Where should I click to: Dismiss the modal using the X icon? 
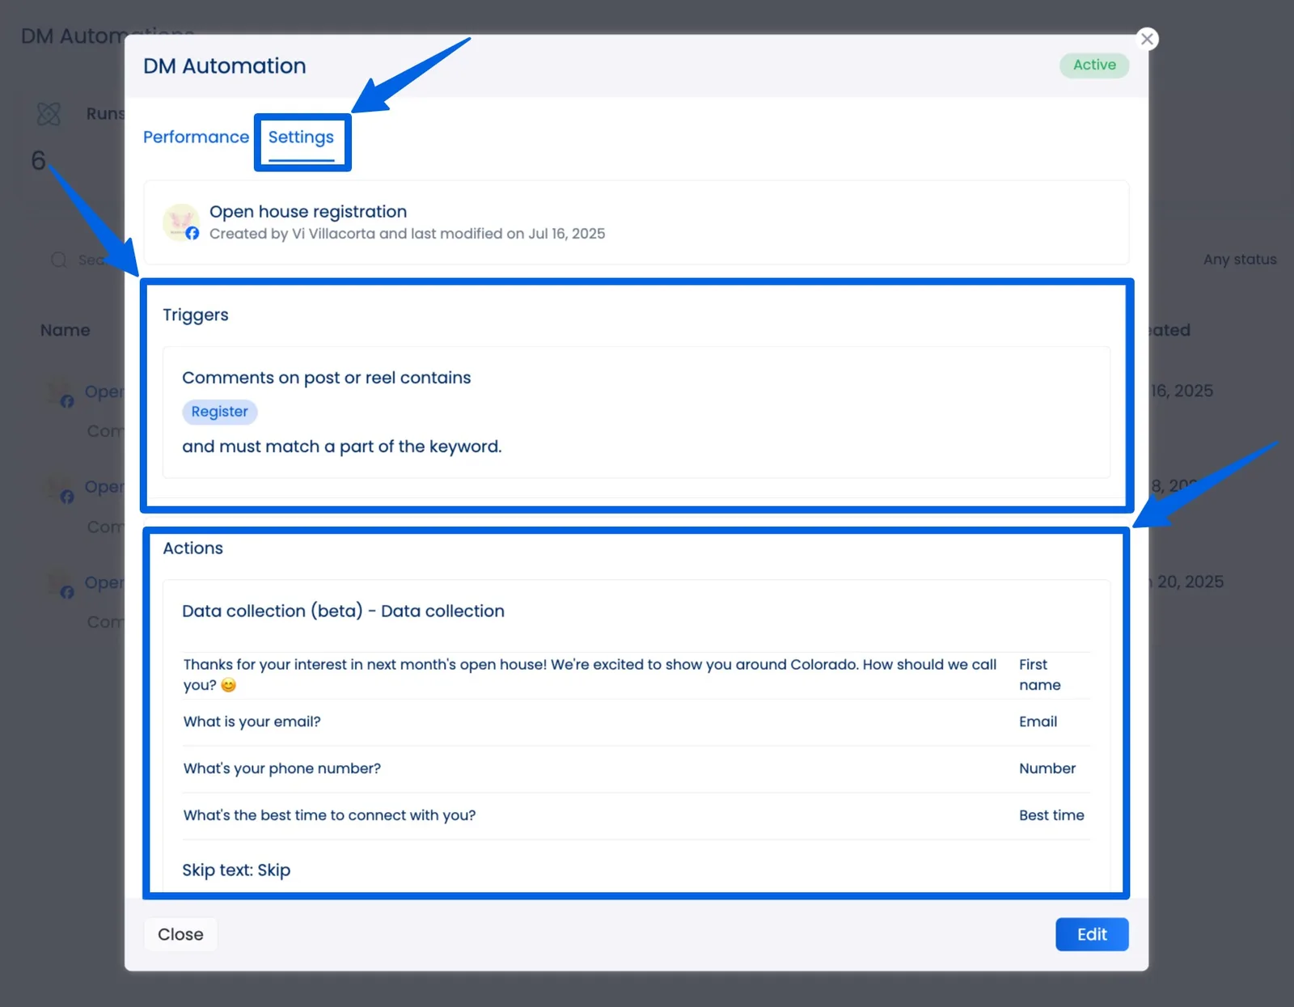1147,38
